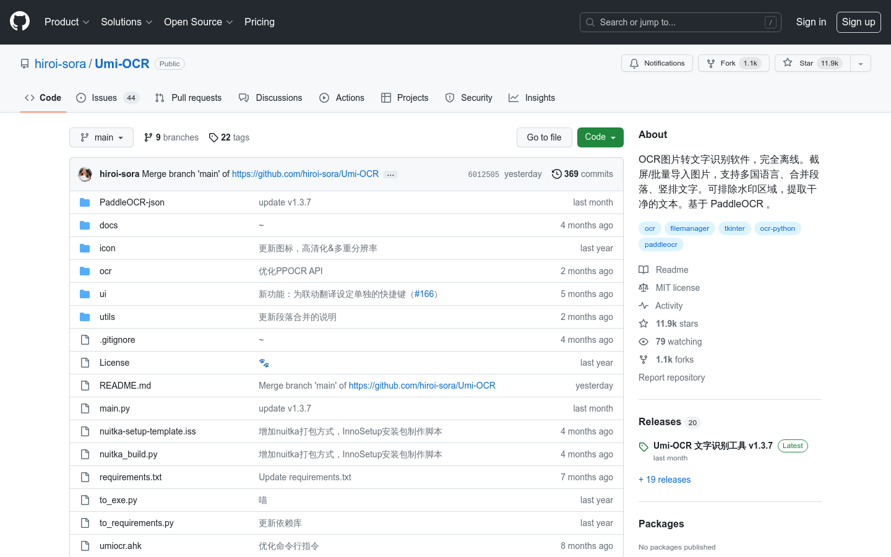
Task: Switch to the Issues tab
Action: pos(108,98)
